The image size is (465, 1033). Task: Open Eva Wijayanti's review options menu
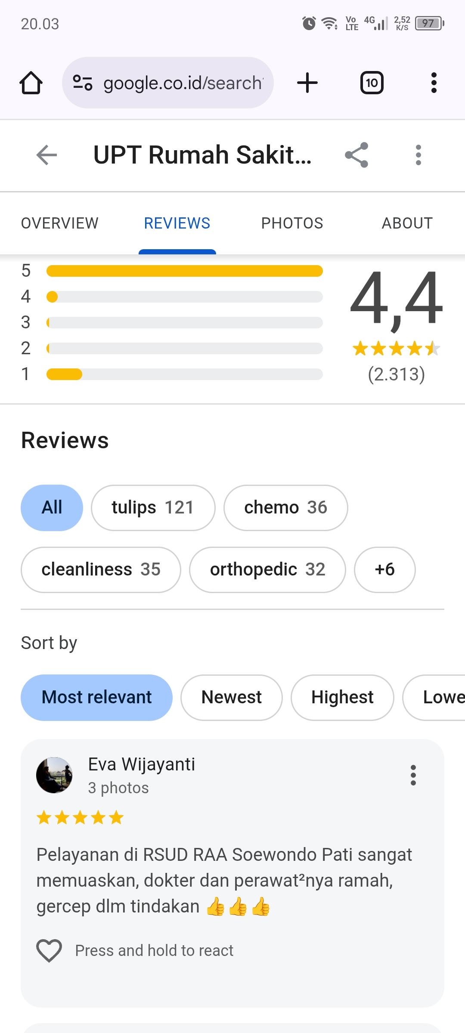(x=413, y=775)
